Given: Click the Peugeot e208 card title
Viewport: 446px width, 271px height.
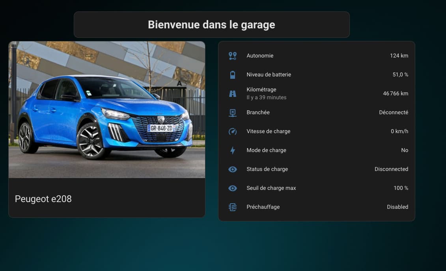Looking at the screenshot, I should click(43, 199).
